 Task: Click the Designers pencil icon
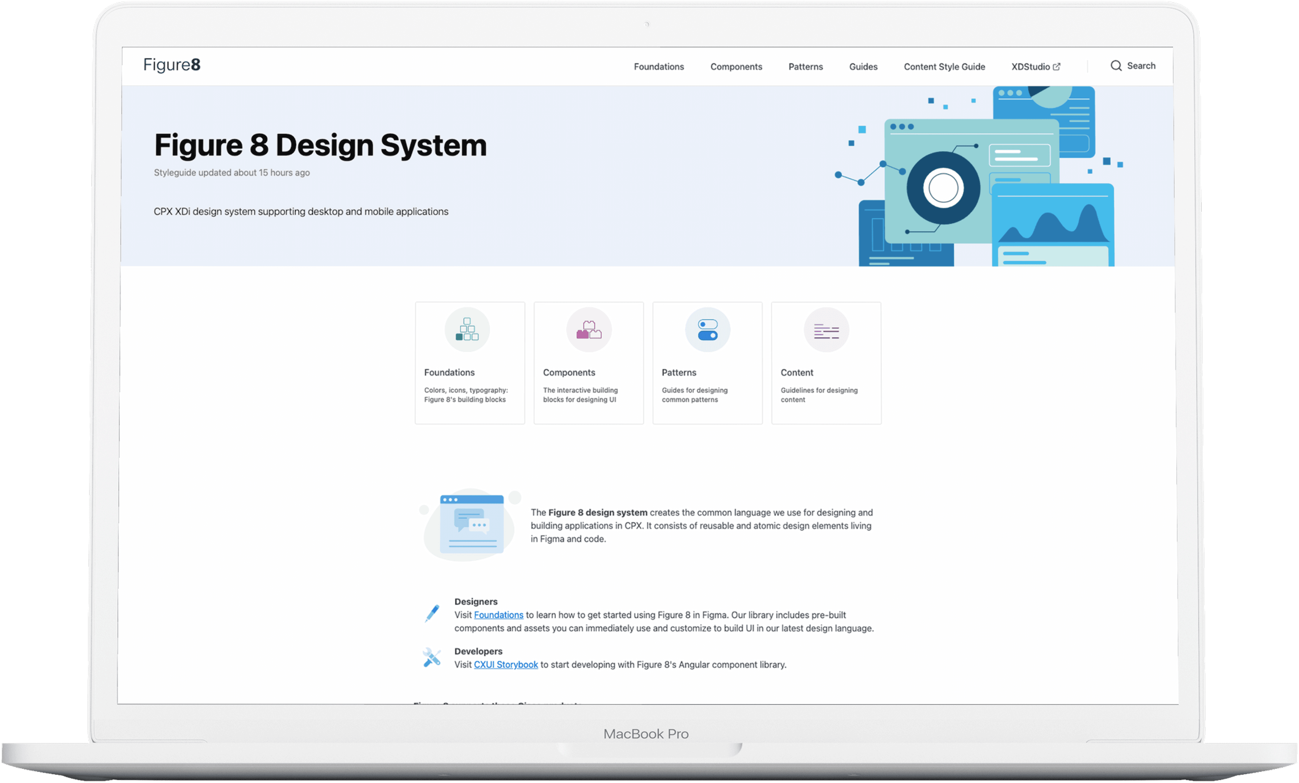[x=432, y=613]
